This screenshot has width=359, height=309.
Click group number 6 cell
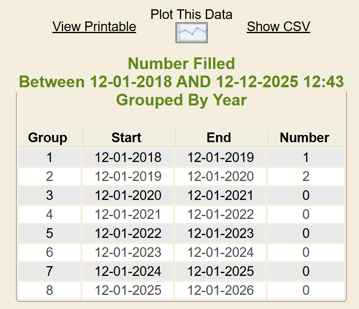[x=49, y=252]
